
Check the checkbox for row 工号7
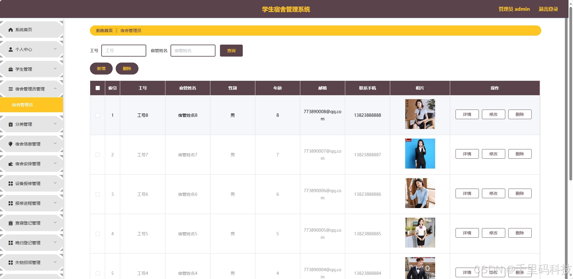98,155
